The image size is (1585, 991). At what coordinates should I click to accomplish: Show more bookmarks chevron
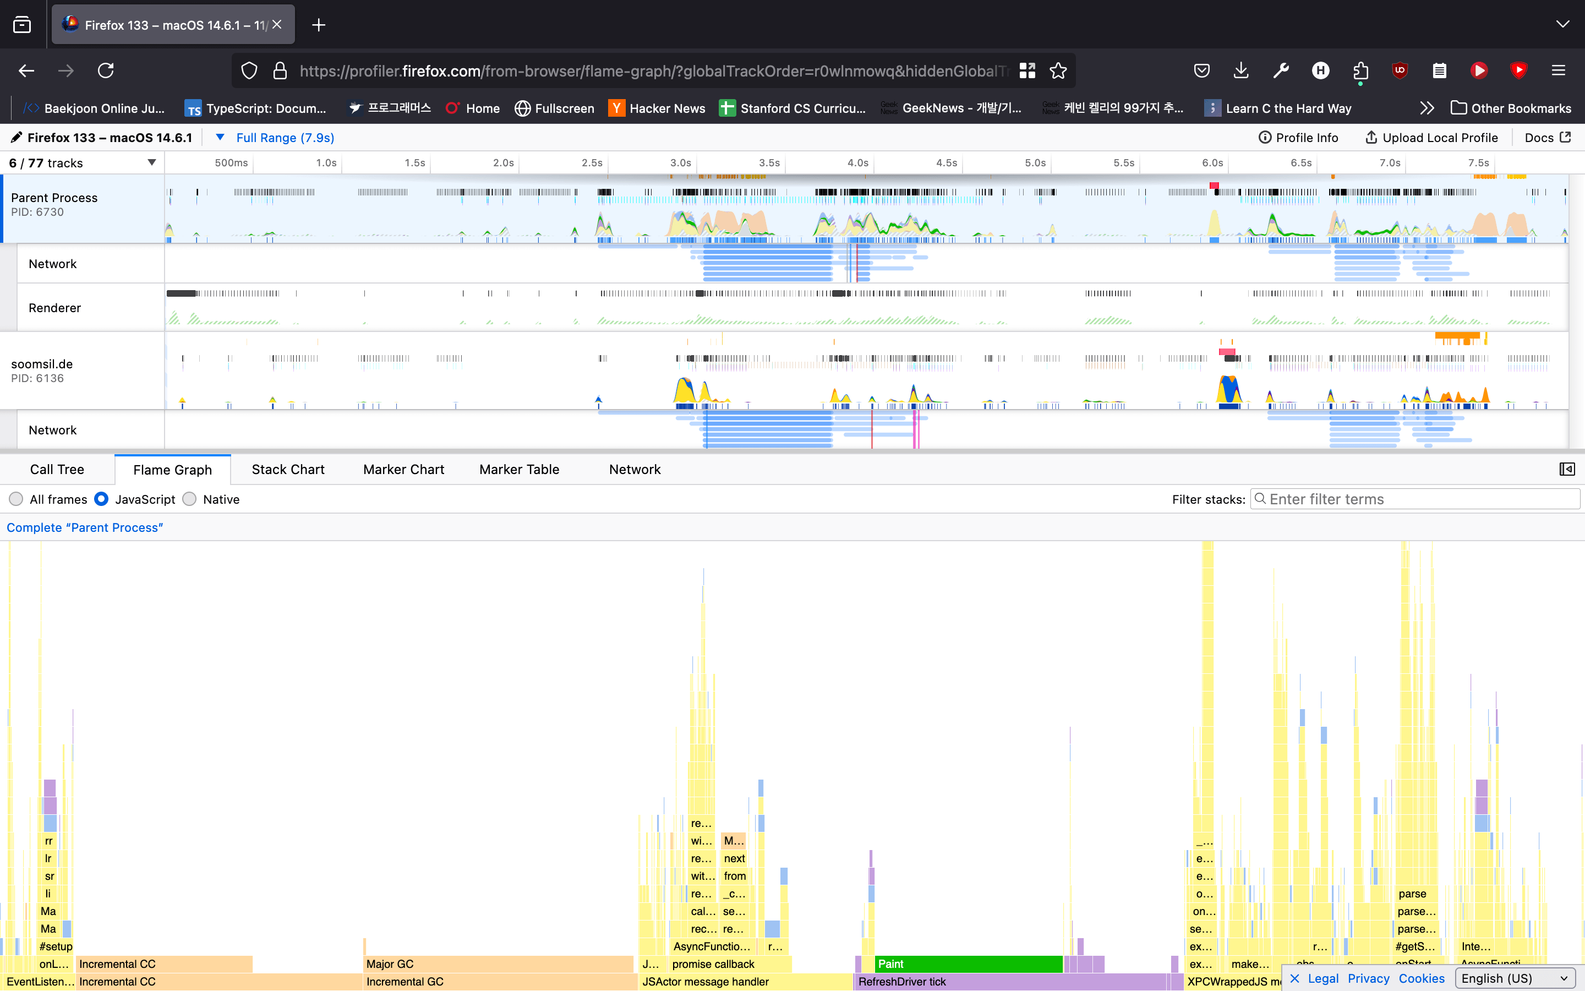coord(1426,108)
